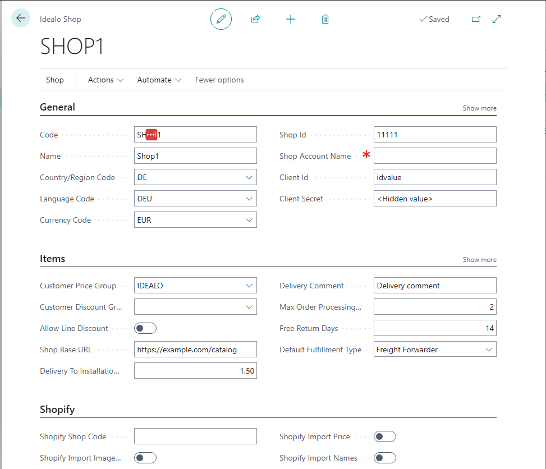Click the share icon
Viewport: 546px width, 469px height.
255,19
